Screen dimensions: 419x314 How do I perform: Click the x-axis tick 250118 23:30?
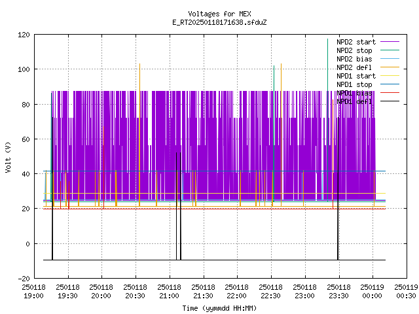(338, 292)
